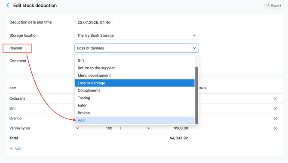Pick Menu development as reason
Screen dimensions: 288x163
coord(135,75)
